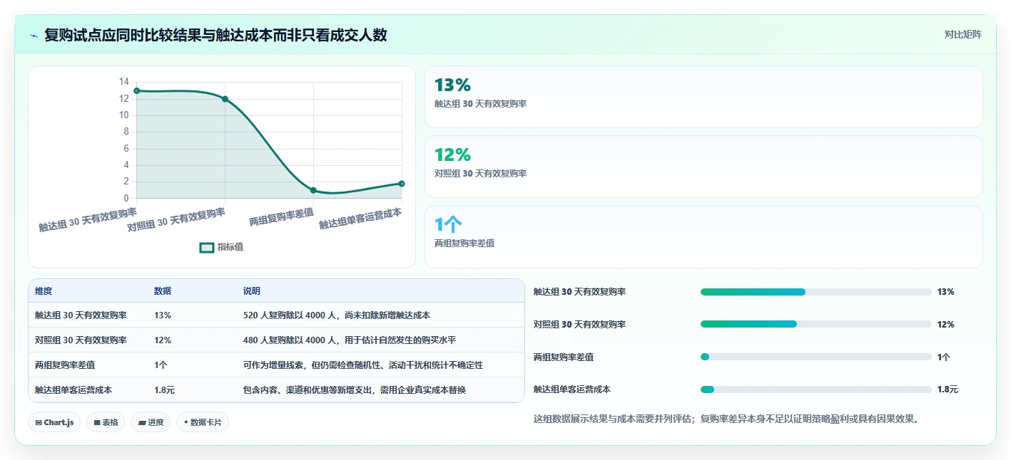Click the icon in the 进度 chip

click(x=142, y=423)
